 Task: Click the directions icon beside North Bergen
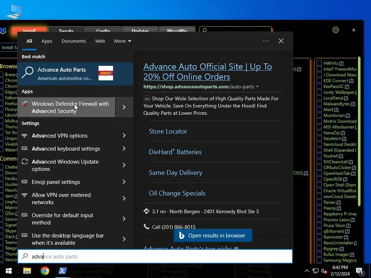146,211
